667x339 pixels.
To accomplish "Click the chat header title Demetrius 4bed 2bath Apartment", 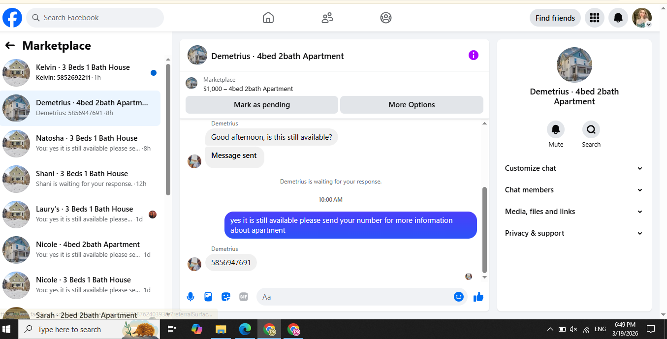I will (x=278, y=56).
